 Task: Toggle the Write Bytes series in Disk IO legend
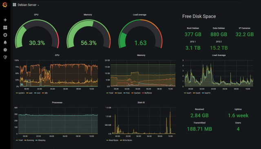126,140
